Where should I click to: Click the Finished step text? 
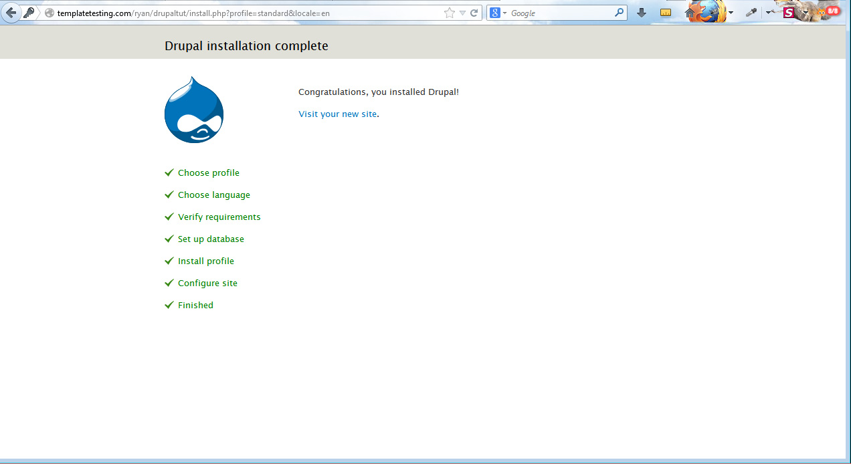pos(195,305)
